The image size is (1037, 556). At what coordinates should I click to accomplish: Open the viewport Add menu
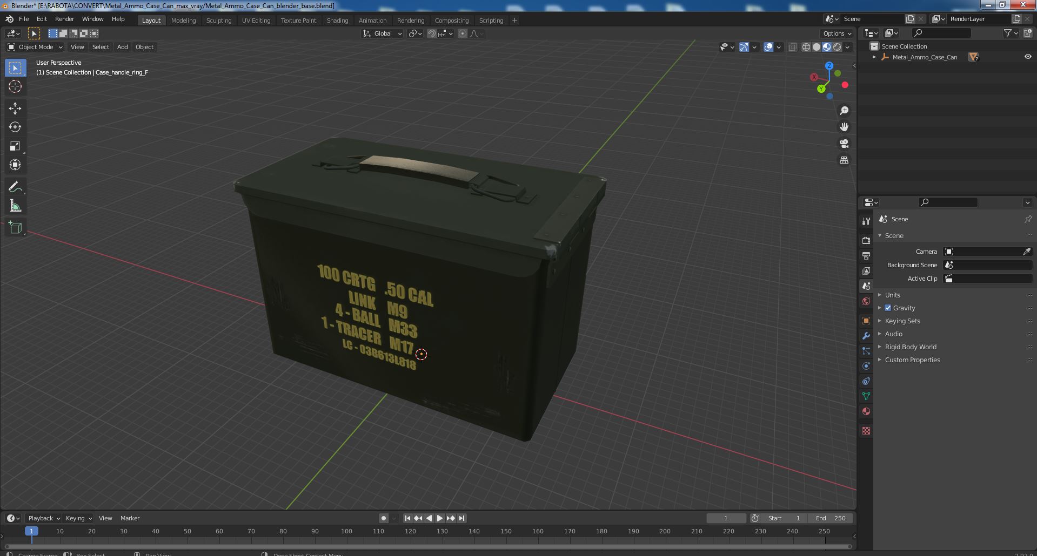(122, 47)
